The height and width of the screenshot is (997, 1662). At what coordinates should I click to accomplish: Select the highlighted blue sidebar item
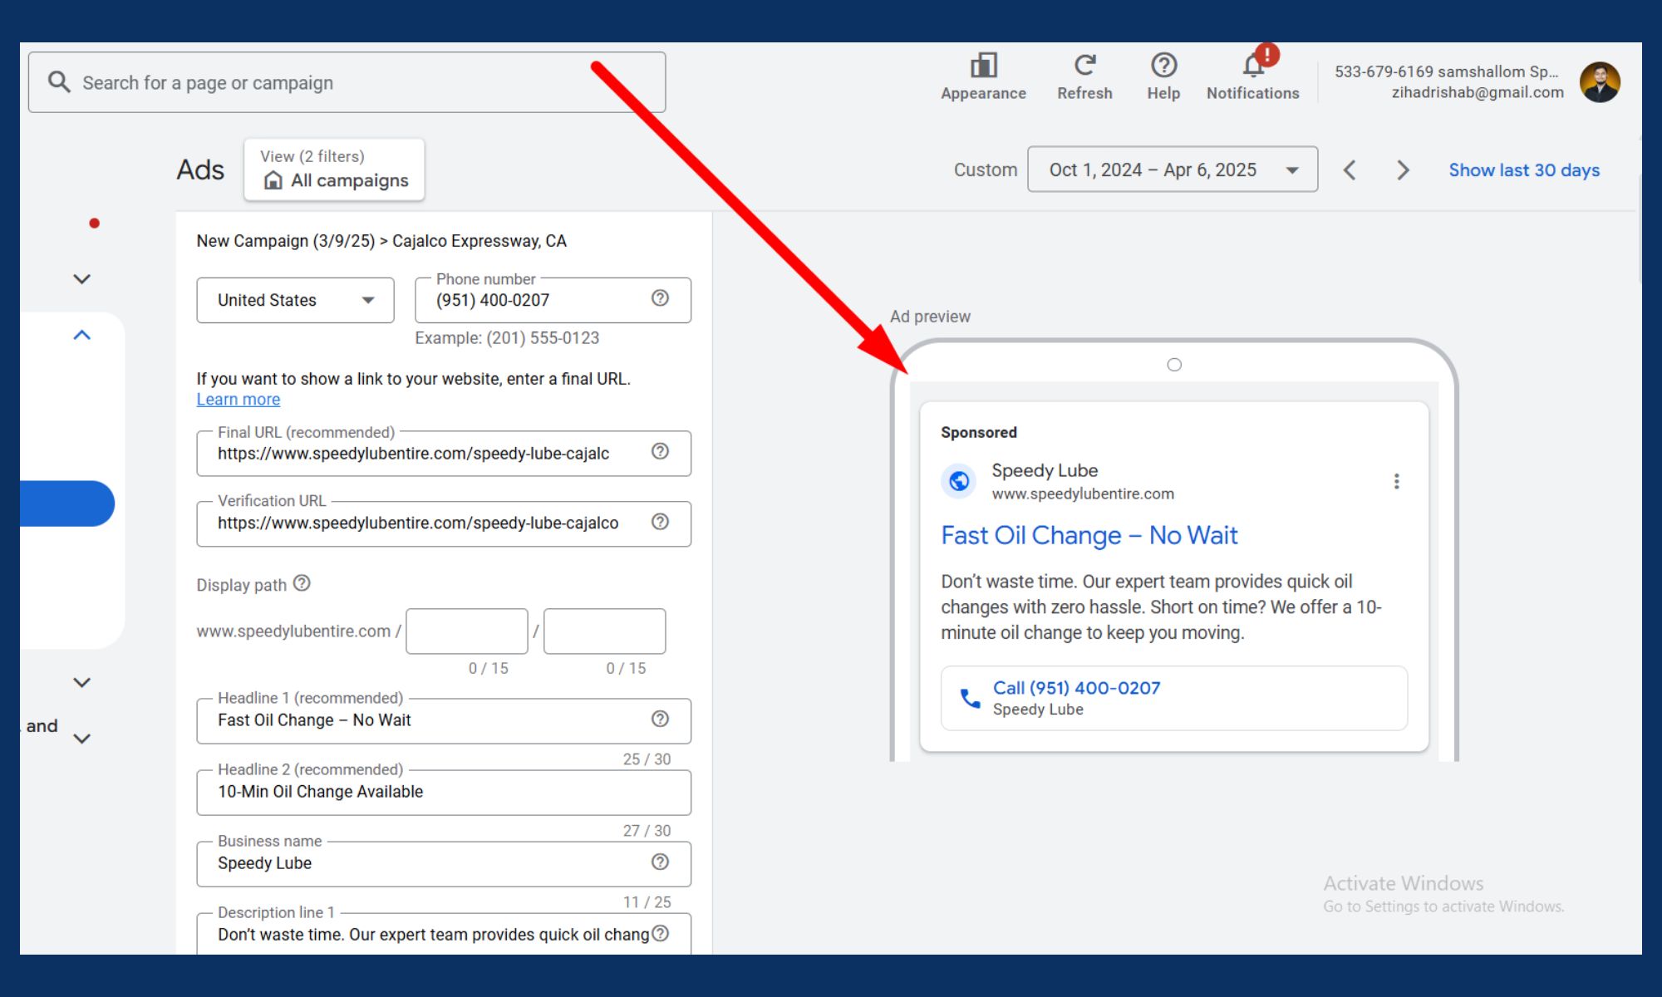(67, 503)
